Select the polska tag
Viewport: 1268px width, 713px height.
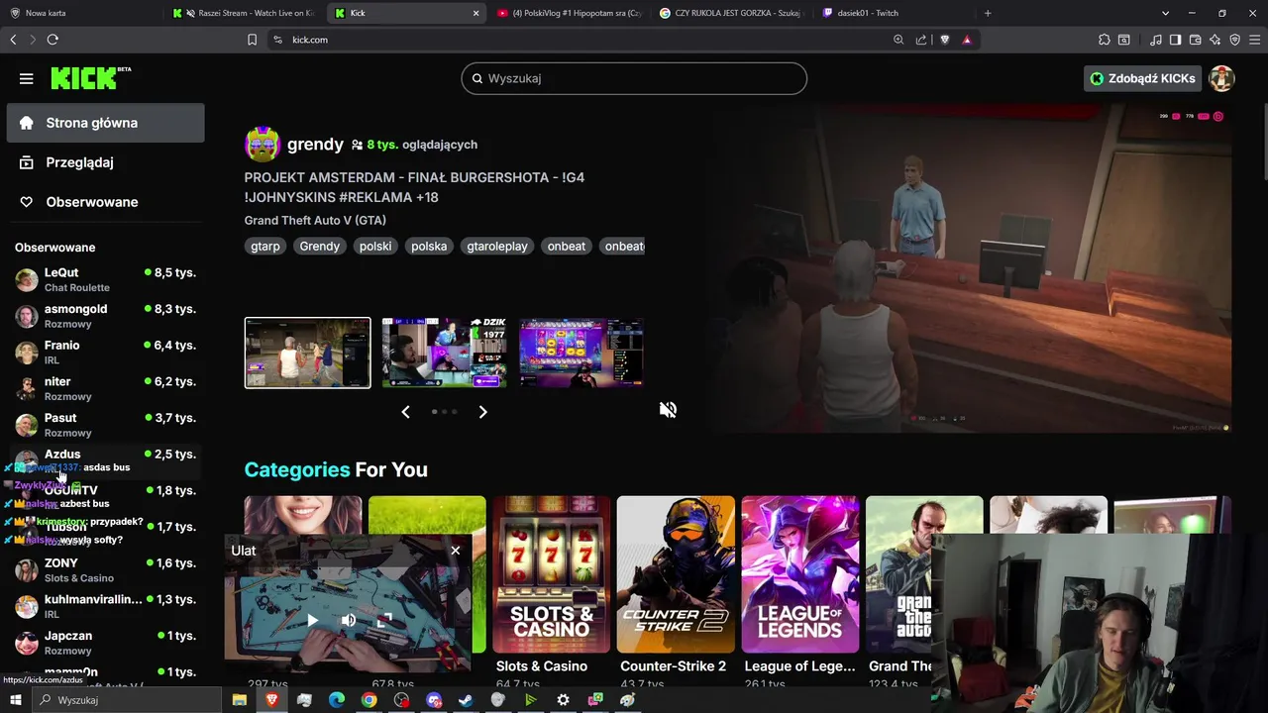[429, 246]
